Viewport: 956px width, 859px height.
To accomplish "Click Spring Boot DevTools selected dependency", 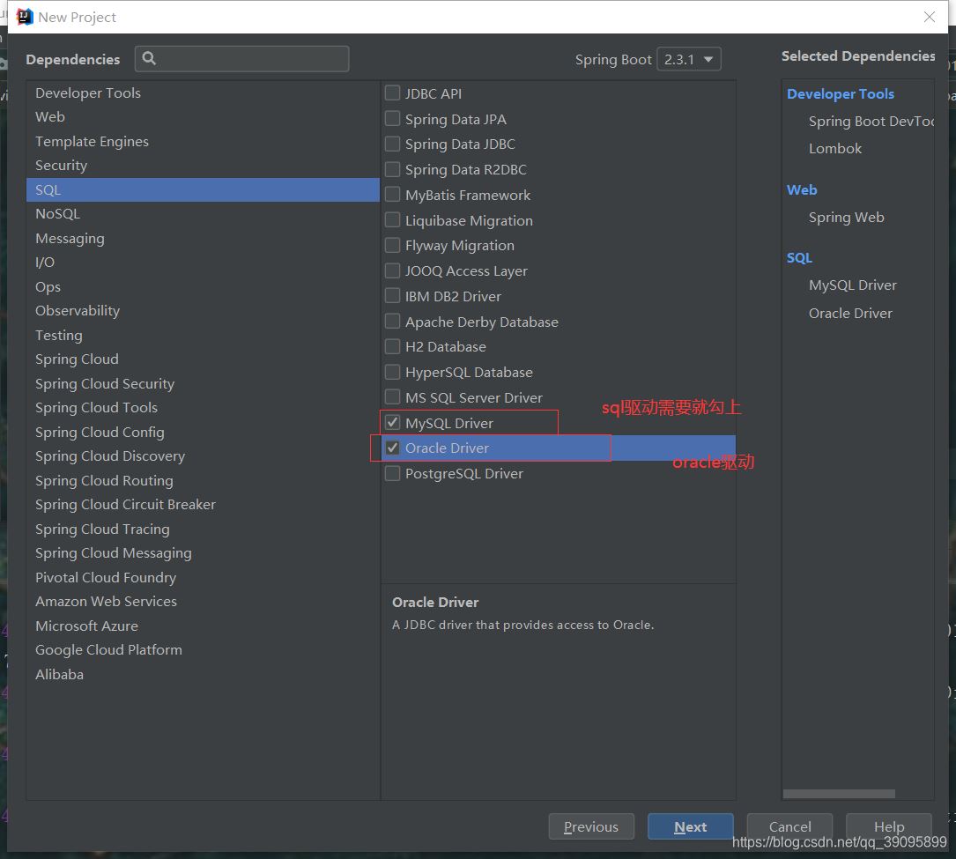I will tap(871, 122).
